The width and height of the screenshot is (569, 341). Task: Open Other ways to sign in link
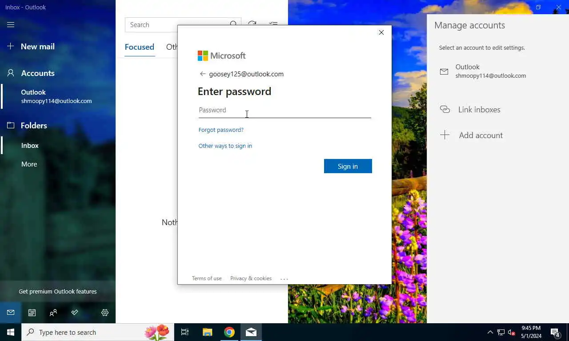[x=225, y=146]
